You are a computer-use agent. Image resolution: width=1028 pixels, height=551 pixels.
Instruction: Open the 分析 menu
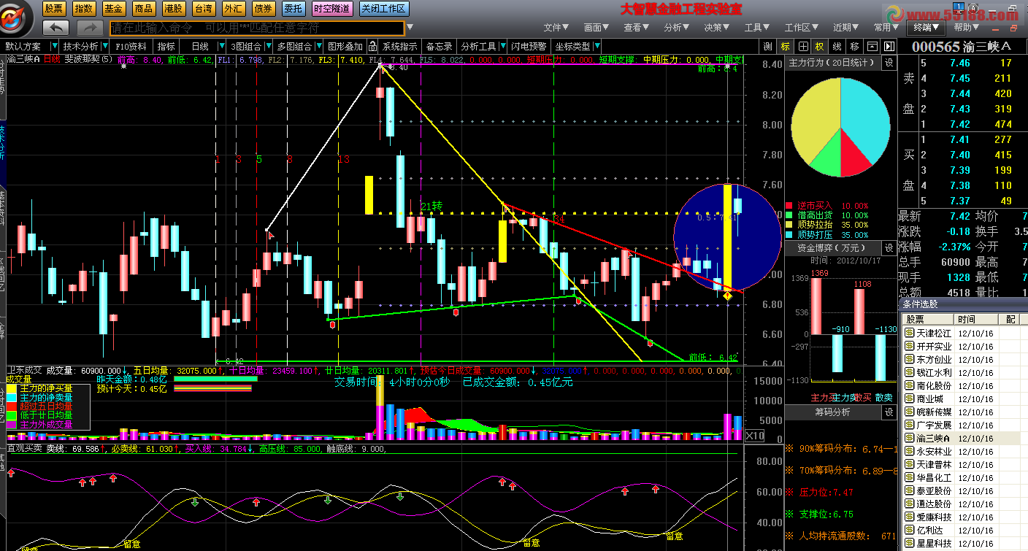(677, 28)
